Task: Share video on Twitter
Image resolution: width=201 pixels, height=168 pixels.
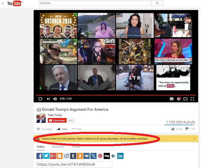Action: coord(46,156)
